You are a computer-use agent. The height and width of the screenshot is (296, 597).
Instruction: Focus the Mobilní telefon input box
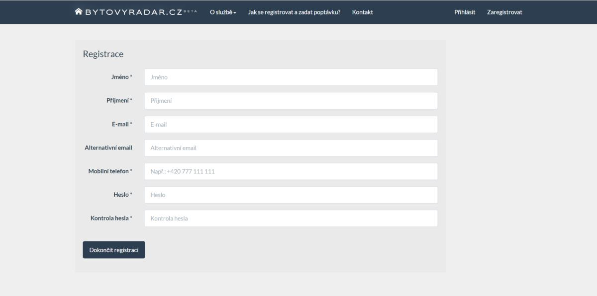click(x=291, y=171)
